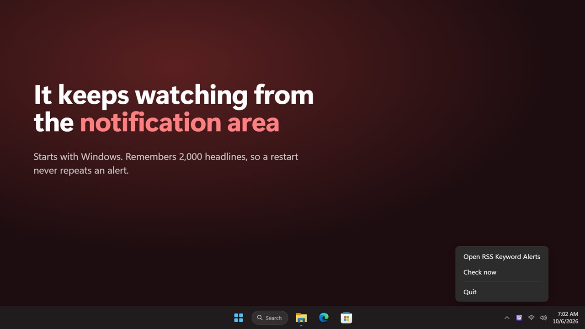Screen dimensions: 585x329
Task: Open File Explorer from taskbar
Action: tap(301, 318)
